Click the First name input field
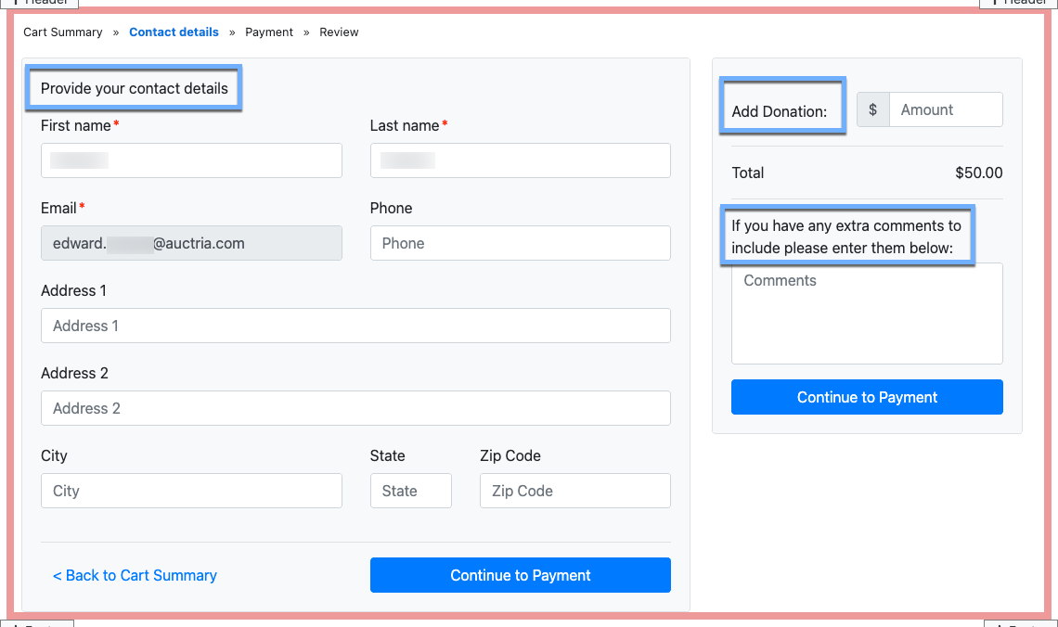This screenshot has height=627, width=1058. [191, 160]
